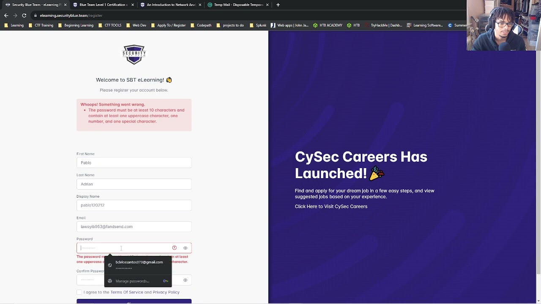Open the TryHackMe Dashboard bookmark

(x=383, y=25)
